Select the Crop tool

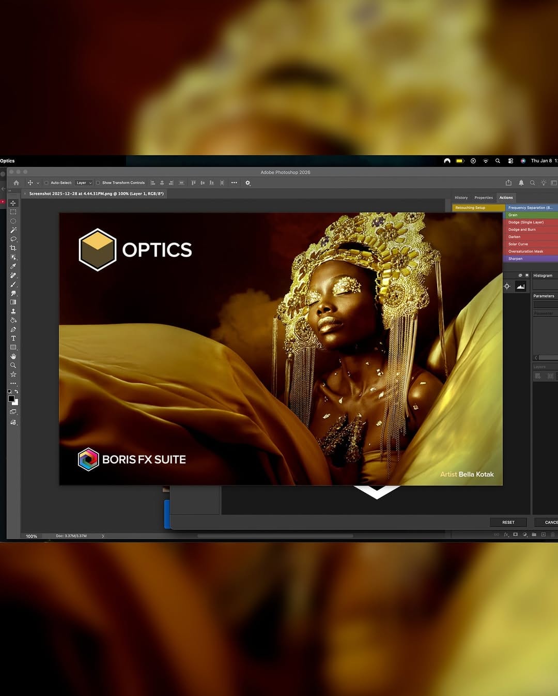tap(13, 248)
